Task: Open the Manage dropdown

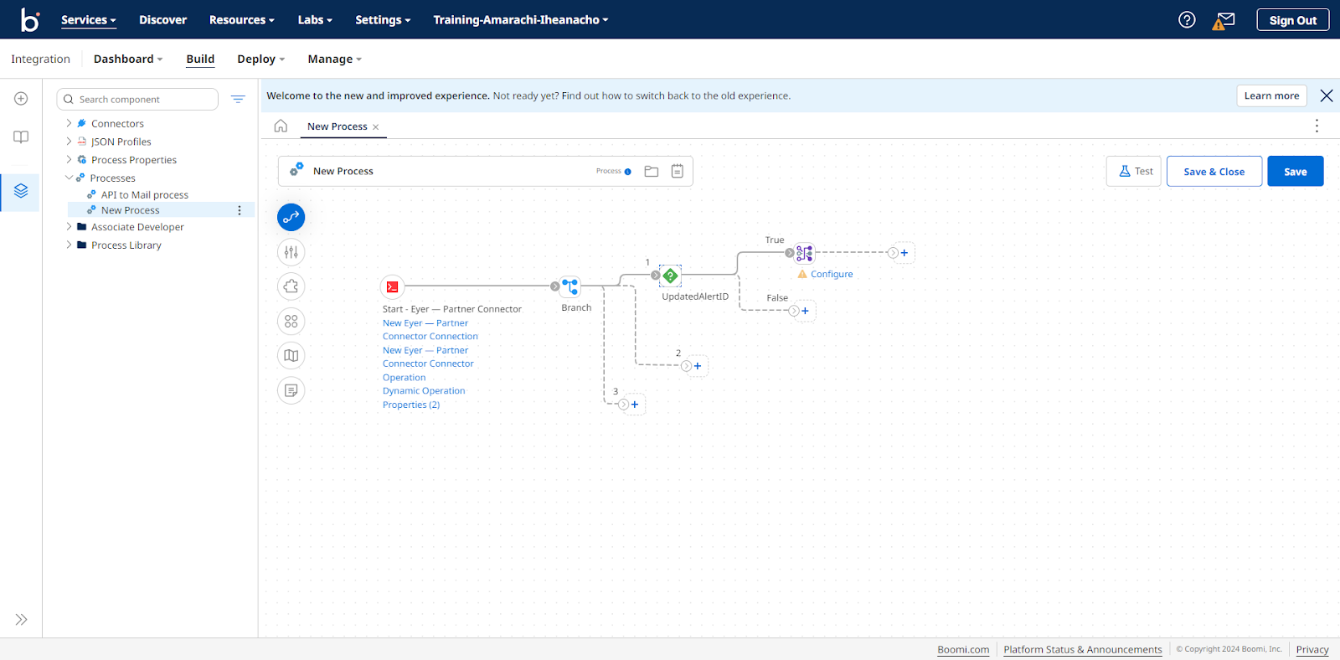Action: tap(334, 59)
